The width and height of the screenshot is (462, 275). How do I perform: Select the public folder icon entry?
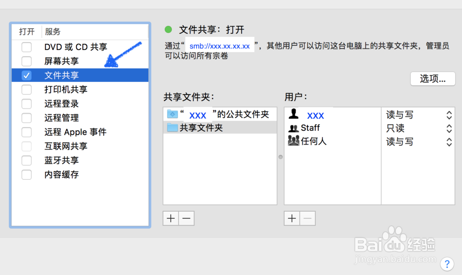172,114
